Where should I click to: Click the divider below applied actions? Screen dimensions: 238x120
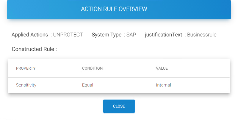click(119, 44)
